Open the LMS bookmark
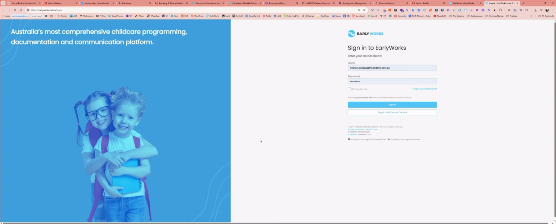This screenshot has height=224, width=556. [x=184, y=16]
